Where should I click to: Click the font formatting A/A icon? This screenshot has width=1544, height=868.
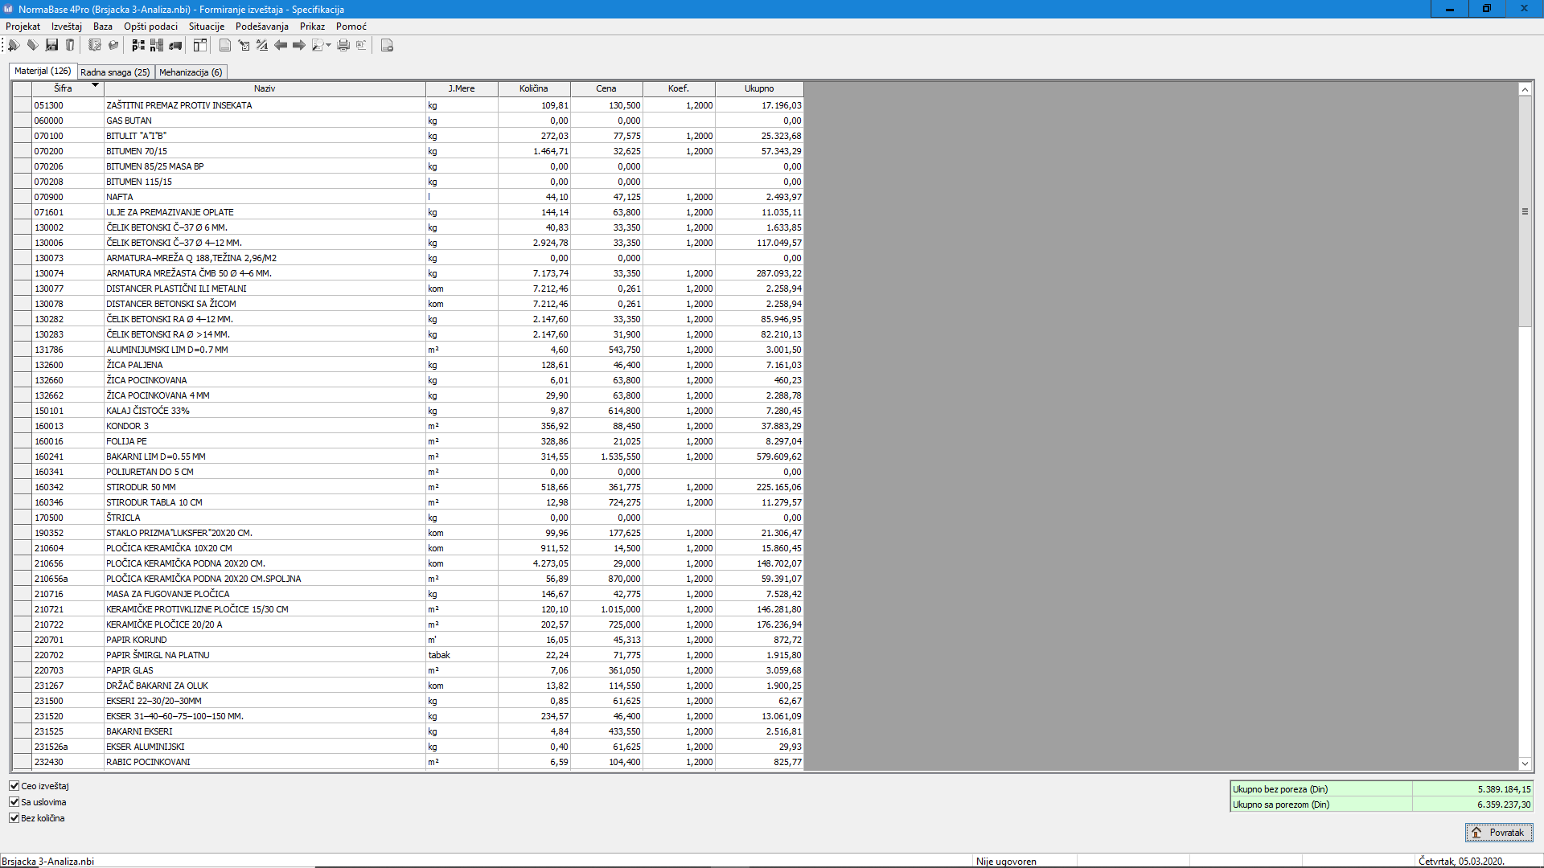click(262, 45)
